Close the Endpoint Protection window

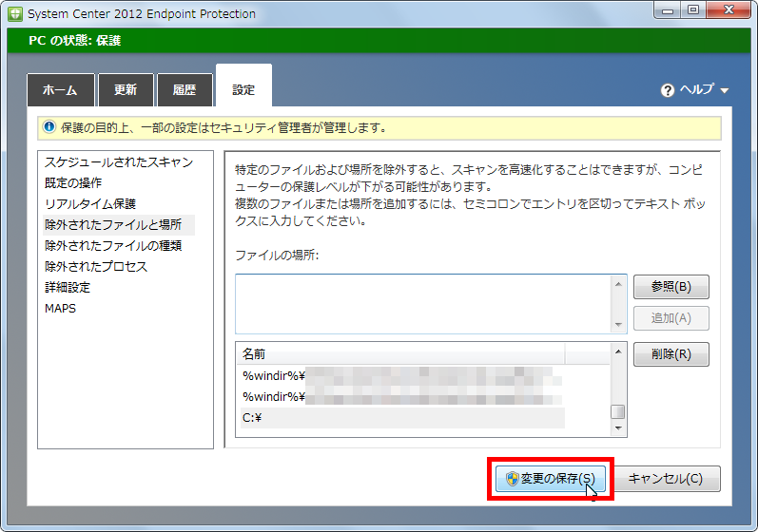pyautogui.click(x=729, y=10)
